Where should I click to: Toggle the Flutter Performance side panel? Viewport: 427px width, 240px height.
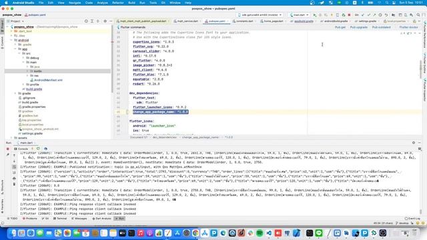coord(424,35)
